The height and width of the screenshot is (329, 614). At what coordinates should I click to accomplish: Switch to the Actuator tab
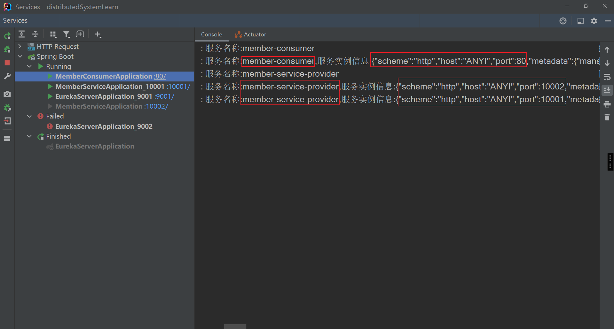(x=251, y=34)
